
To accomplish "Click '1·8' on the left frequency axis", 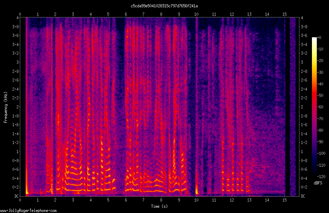I will click(16, 116).
